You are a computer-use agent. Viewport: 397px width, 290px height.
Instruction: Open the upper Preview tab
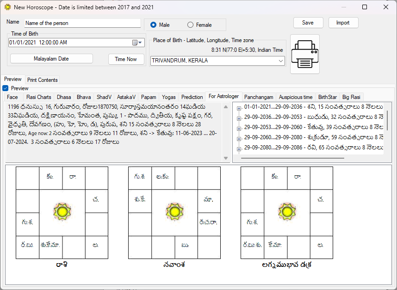click(12, 79)
